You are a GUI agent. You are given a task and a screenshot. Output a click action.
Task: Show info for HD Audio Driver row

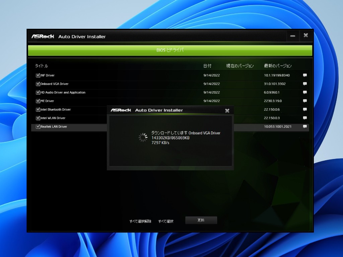(305, 92)
